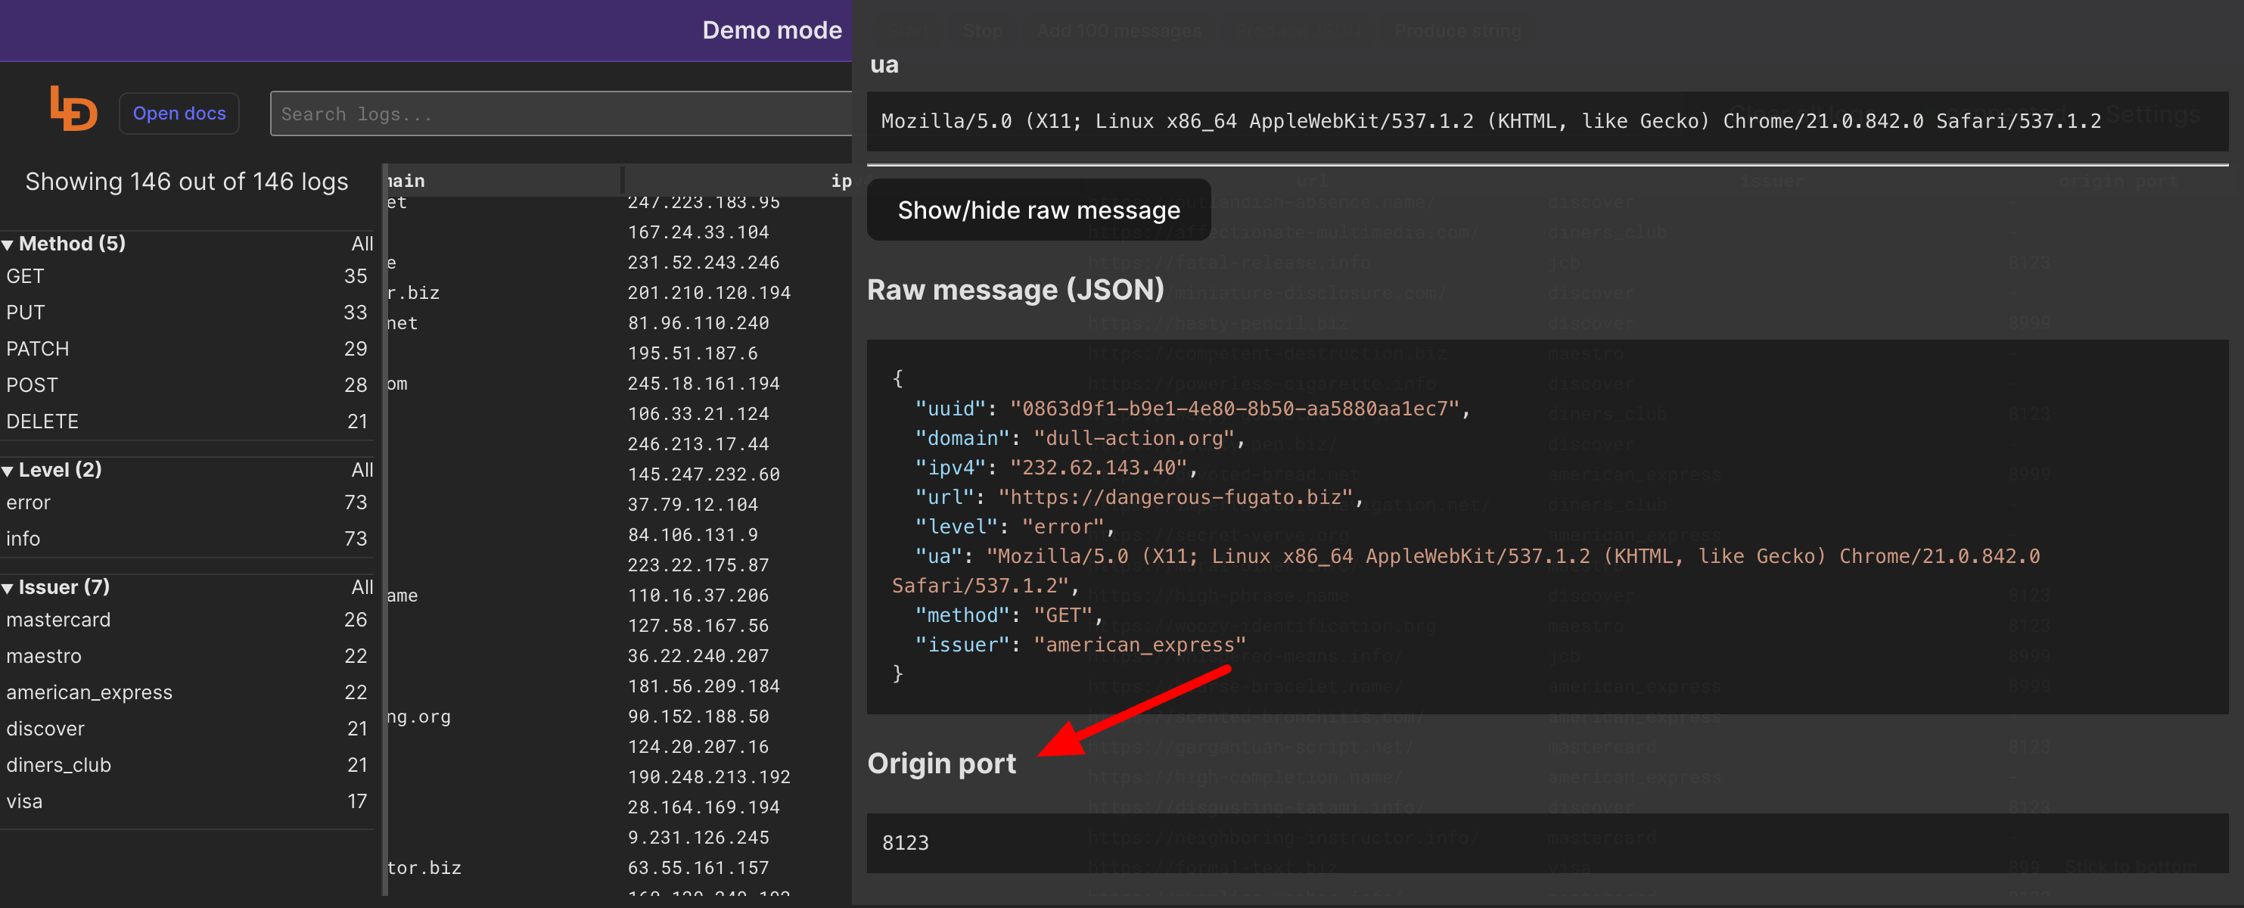This screenshot has width=2244, height=908.
Task: Click the Origin port value 8123
Action: point(905,843)
